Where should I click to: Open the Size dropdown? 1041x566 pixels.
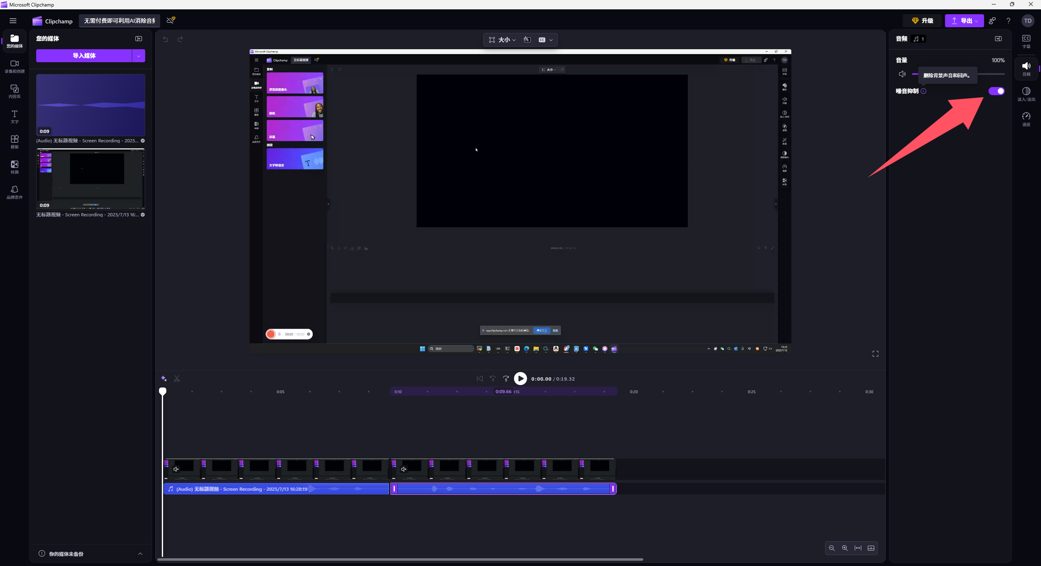[x=503, y=40]
